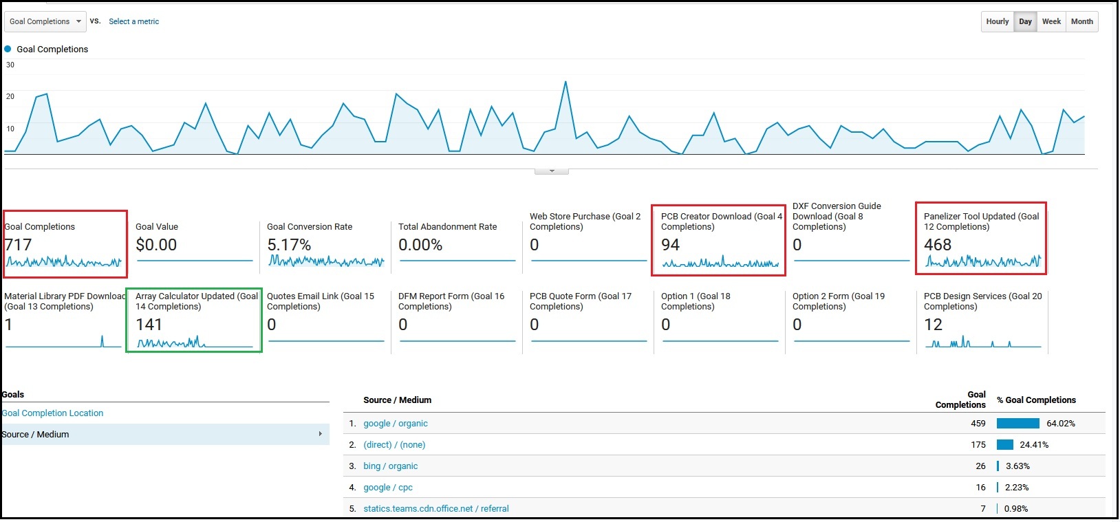The height and width of the screenshot is (522, 1120).
Task: Select the Goal Conversion Rate sparkline card
Action: (x=325, y=261)
